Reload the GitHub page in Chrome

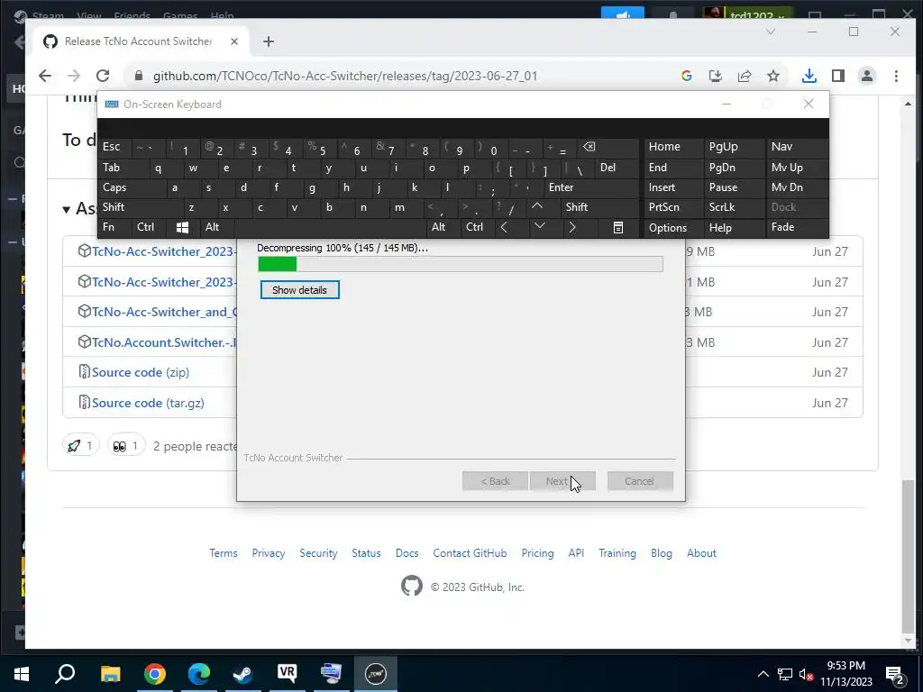(103, 76)
